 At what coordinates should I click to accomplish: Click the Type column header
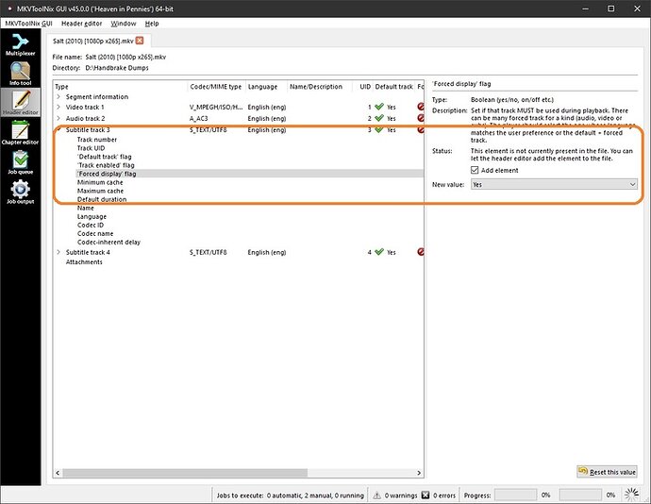[121, 87]
